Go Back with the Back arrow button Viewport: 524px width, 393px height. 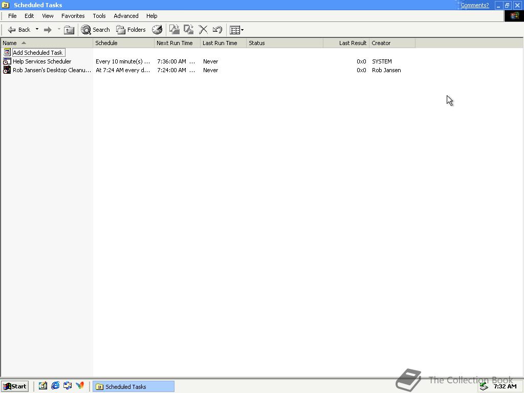[19, 30]
